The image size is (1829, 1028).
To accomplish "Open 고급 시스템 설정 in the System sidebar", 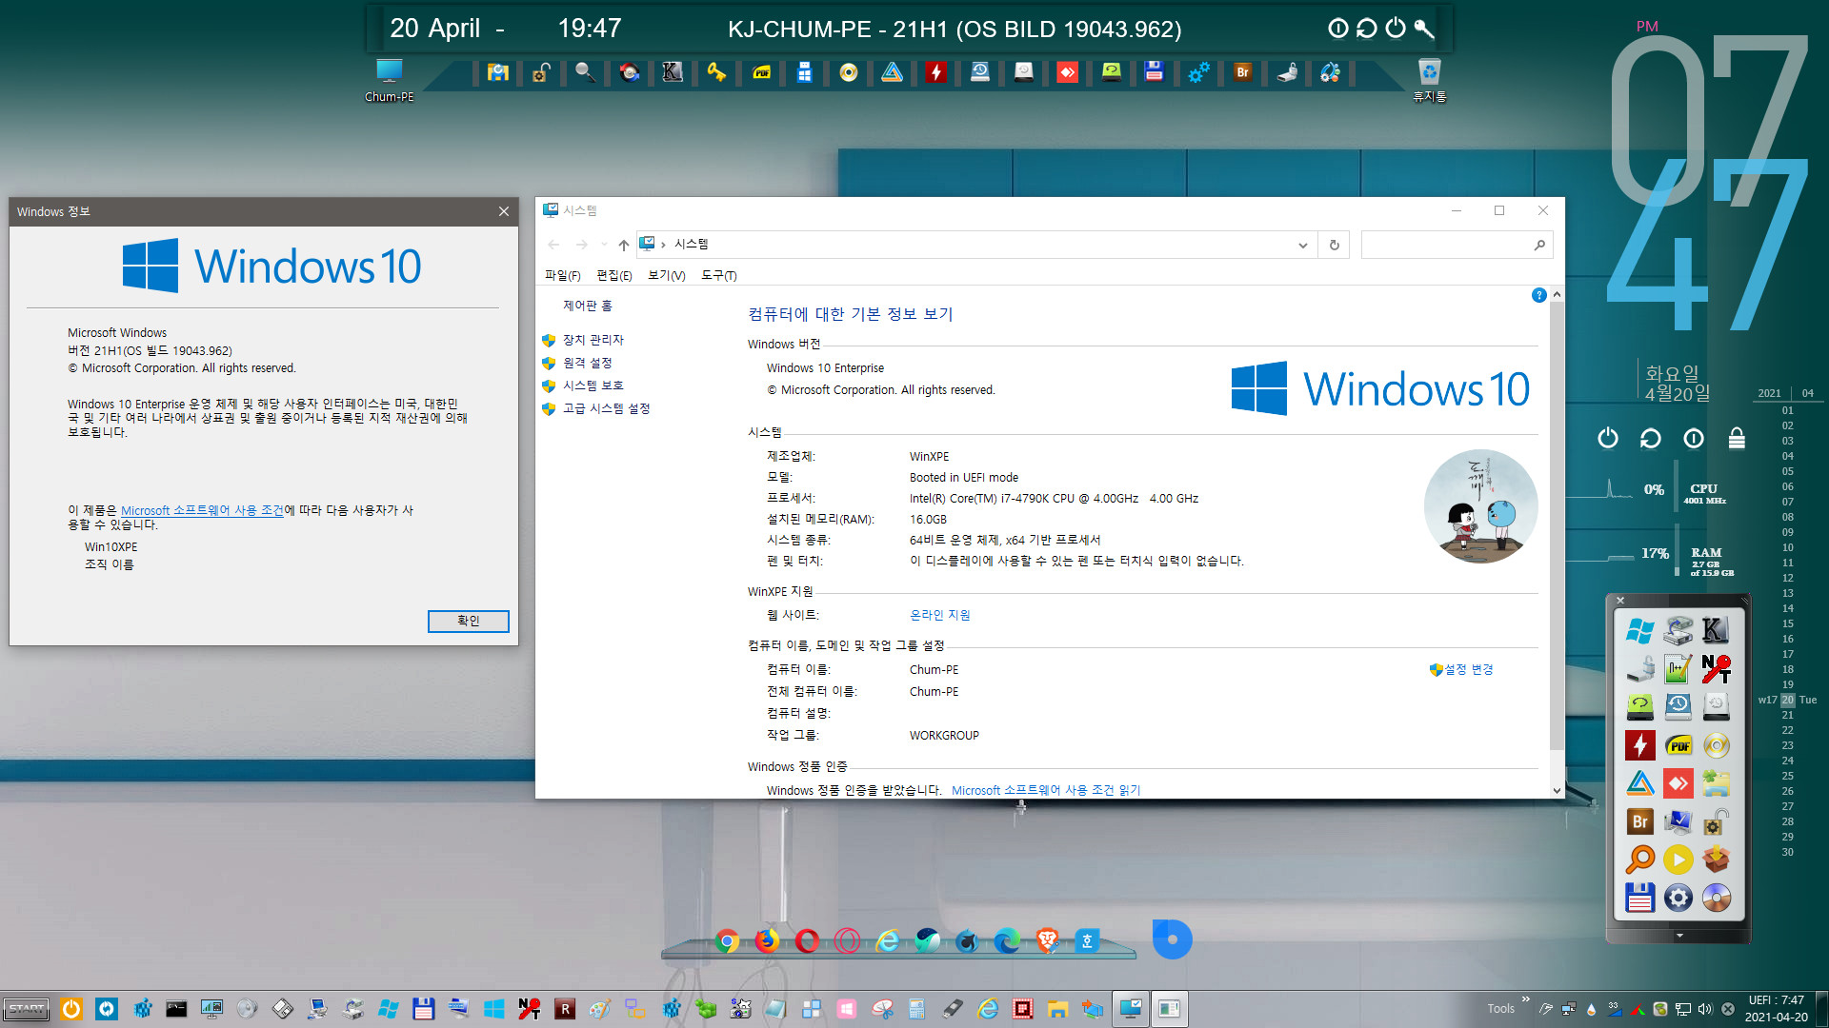I will pyautogui.click(x=606, y=408).
